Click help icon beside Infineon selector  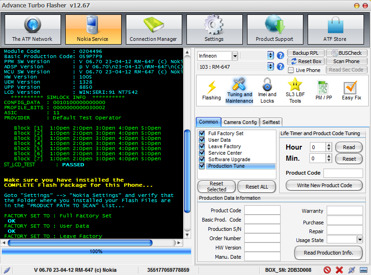[281, 56]
